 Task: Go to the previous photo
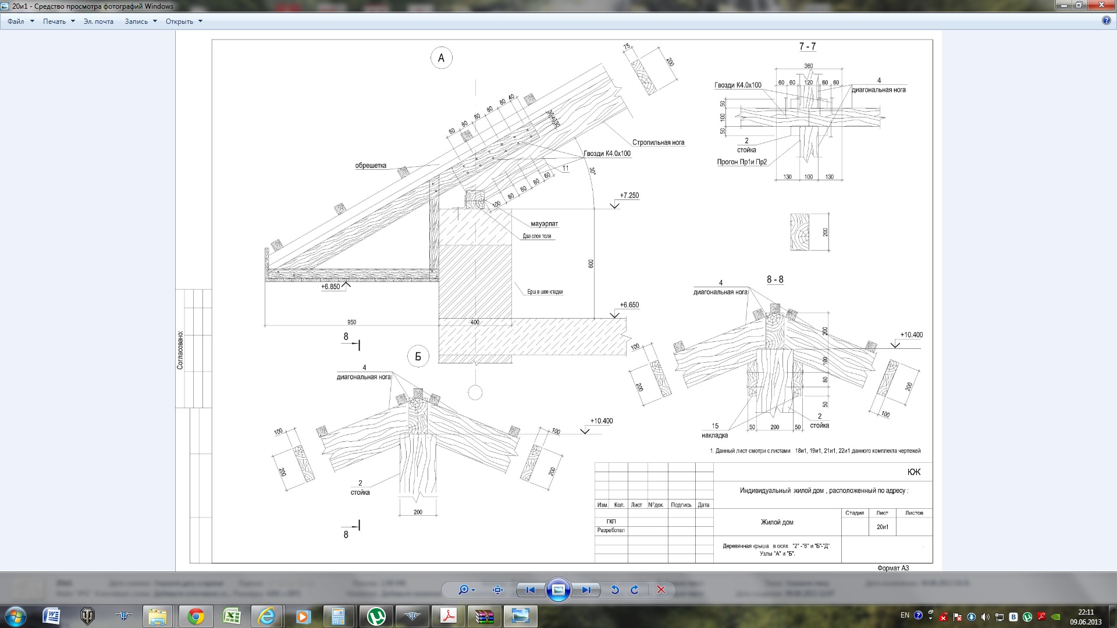[531, 590]
